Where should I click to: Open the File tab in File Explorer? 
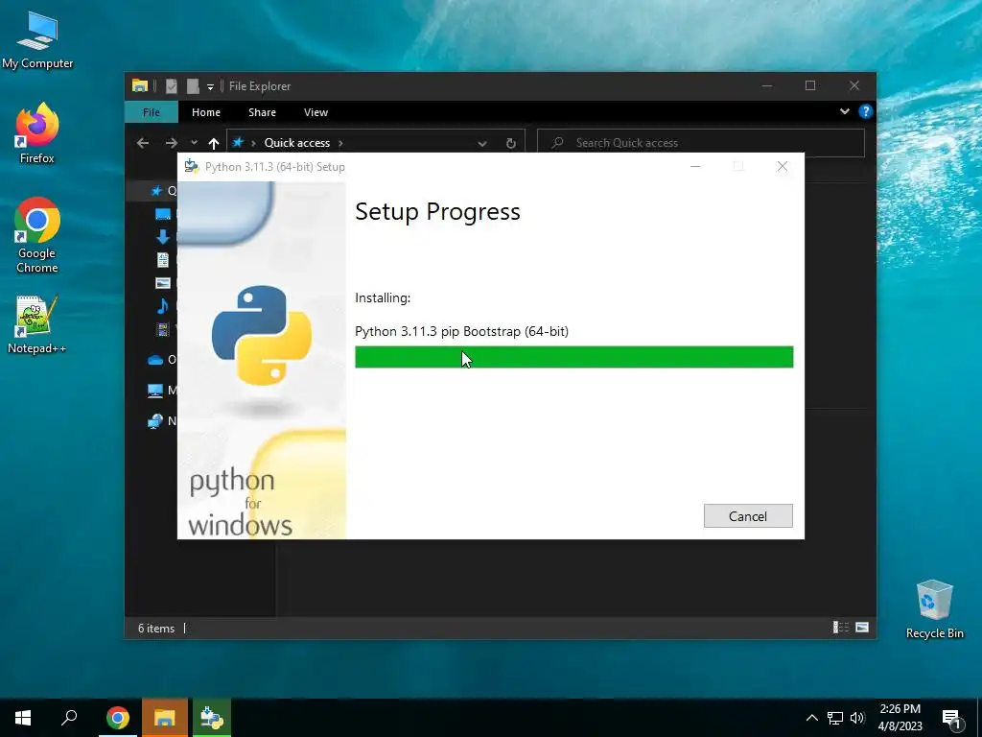click(x=151, y=112)
